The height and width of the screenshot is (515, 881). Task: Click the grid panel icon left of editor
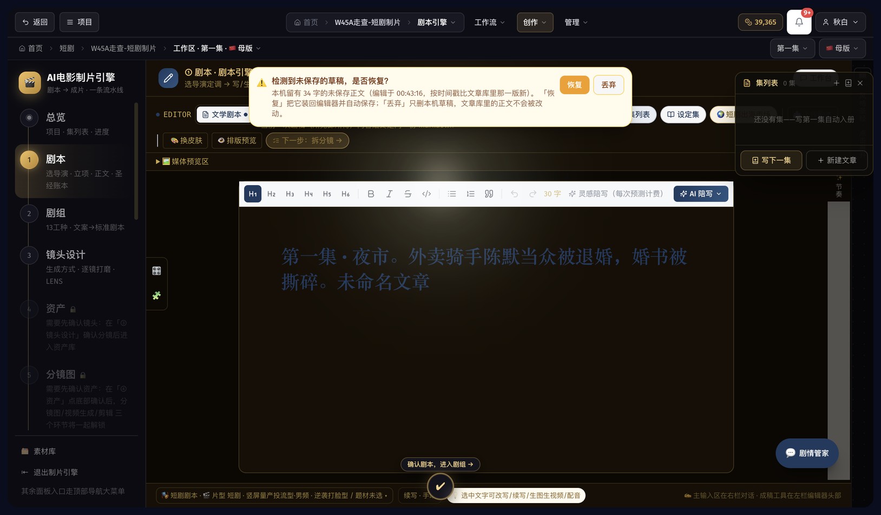click(157, 271)
